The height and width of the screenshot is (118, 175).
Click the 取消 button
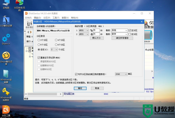[97, 88]
